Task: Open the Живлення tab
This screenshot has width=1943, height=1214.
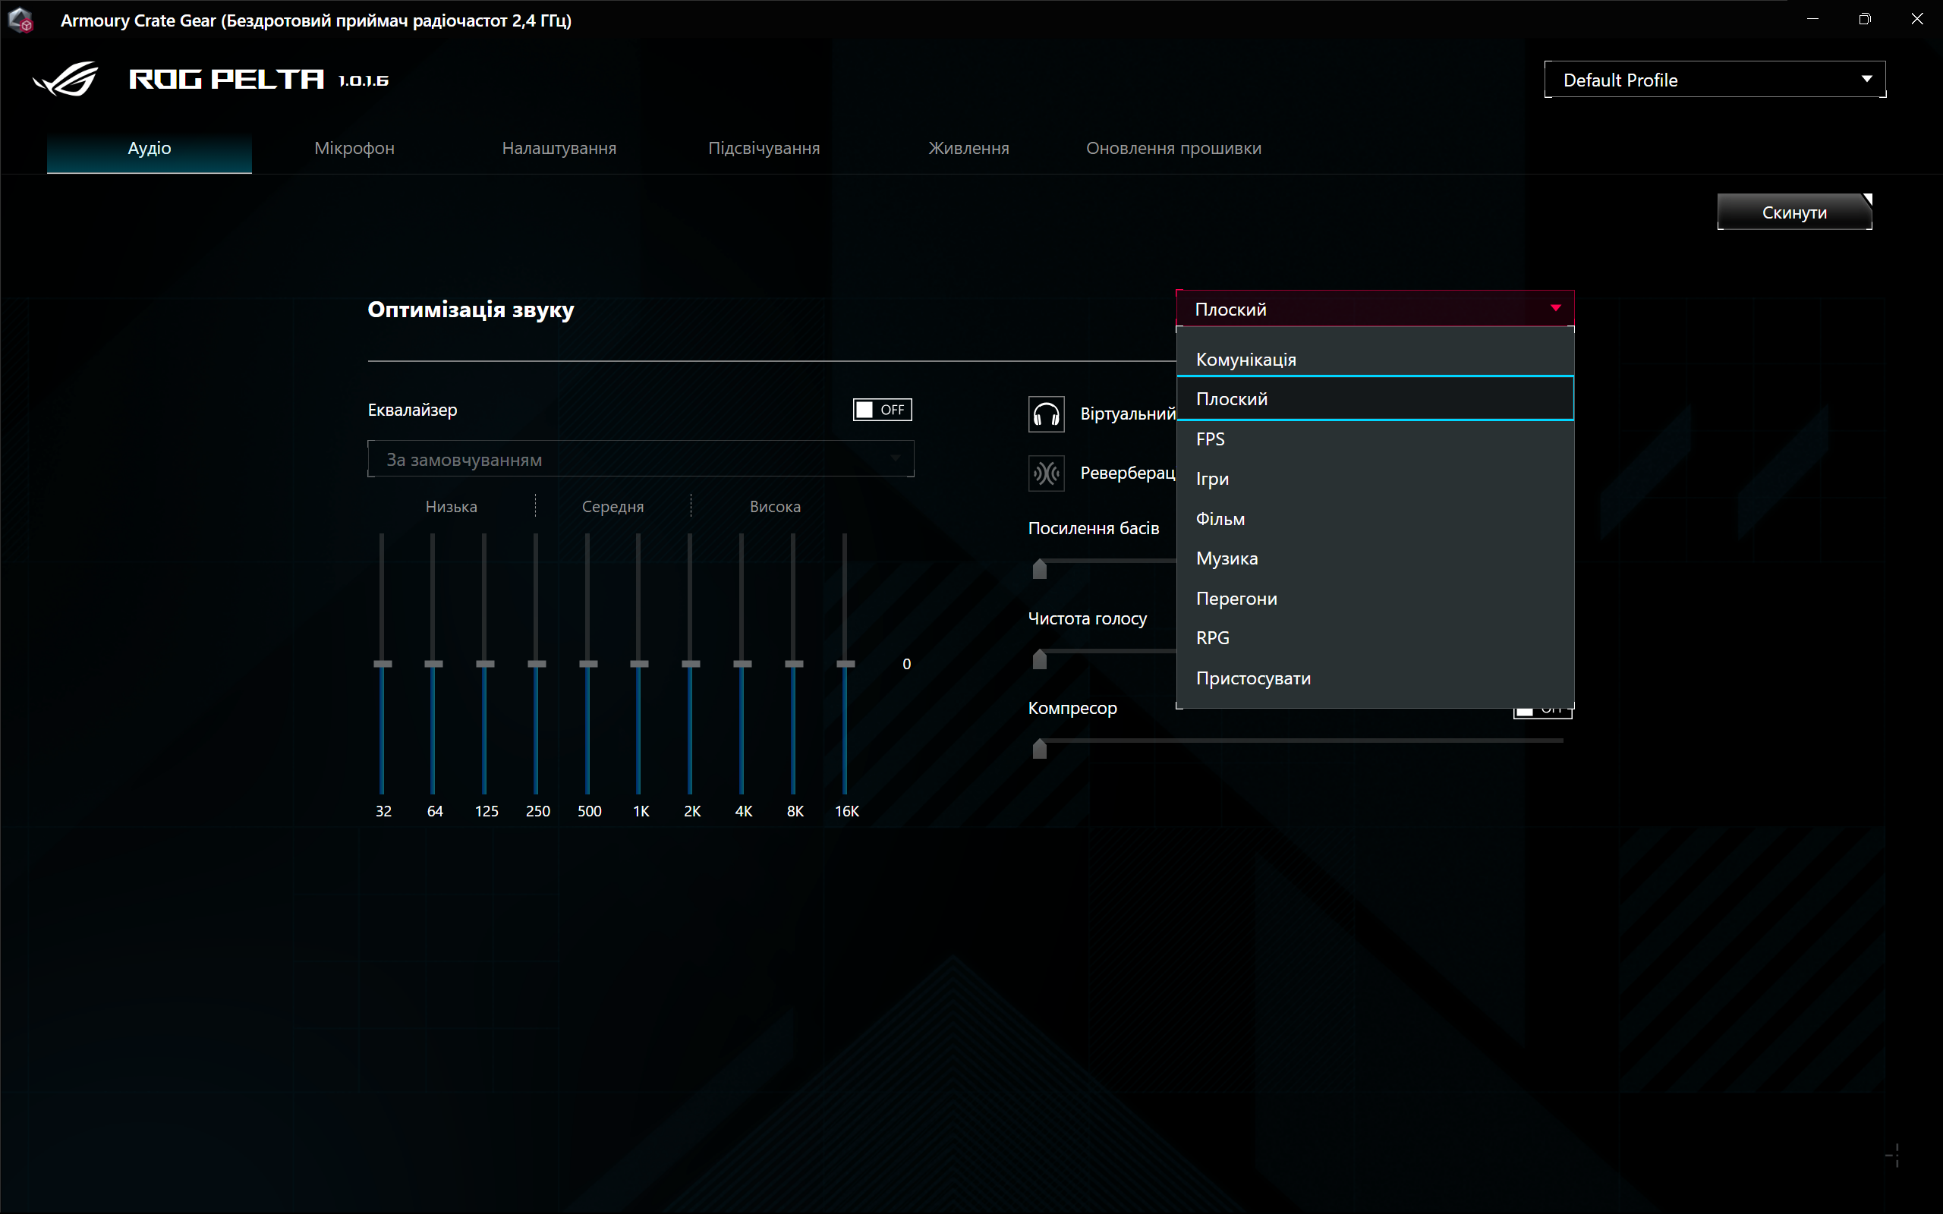Action: tap(968, 149)
